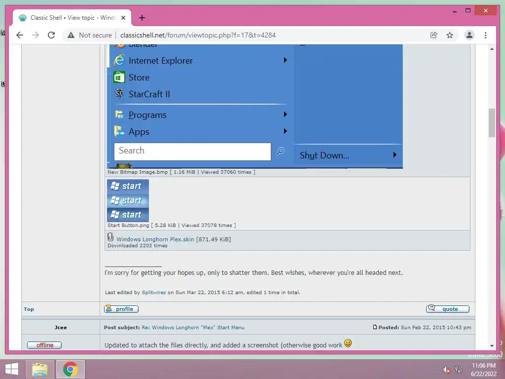The height and width of the screenshot is (379, 505).
Task: Click the muted volume tray icon
Action: point(446,370)
